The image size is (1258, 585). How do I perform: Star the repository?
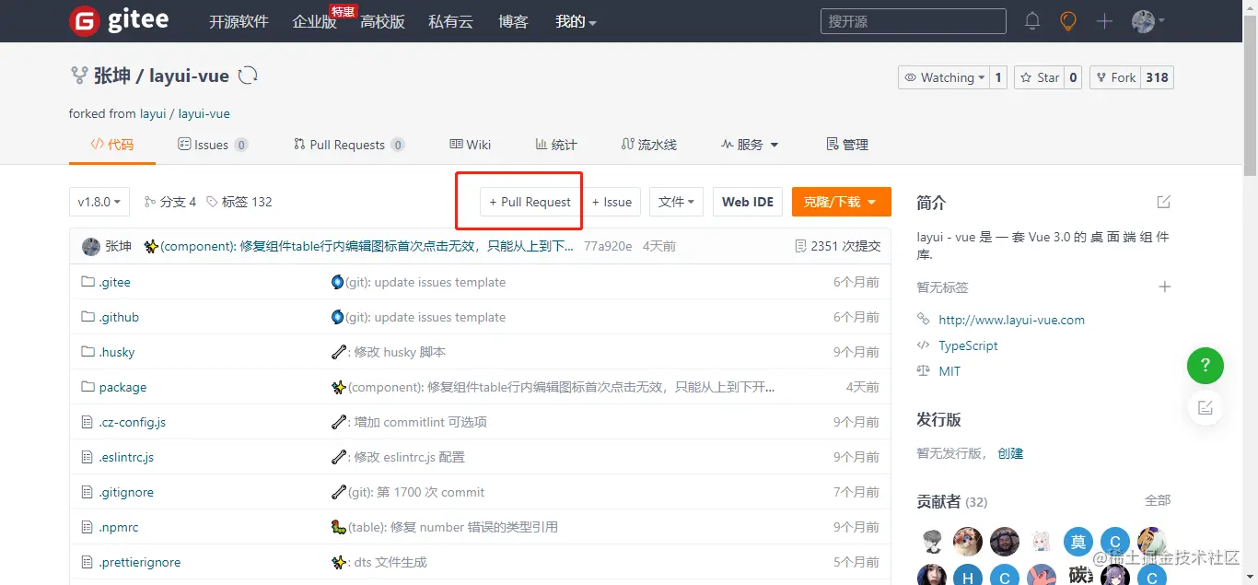tap(1039, 77)
